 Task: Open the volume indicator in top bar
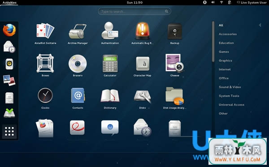213,2
